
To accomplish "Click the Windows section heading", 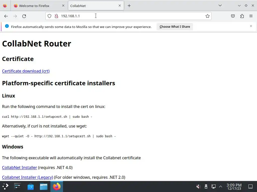I will click(x=13, y=147).
